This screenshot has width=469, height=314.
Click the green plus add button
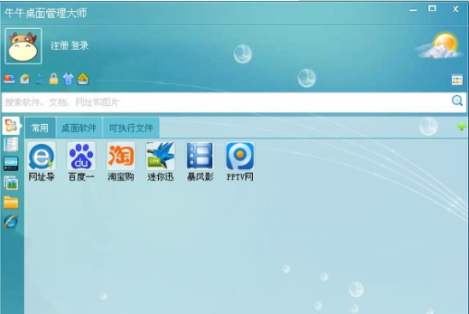[x=461, y=127]
